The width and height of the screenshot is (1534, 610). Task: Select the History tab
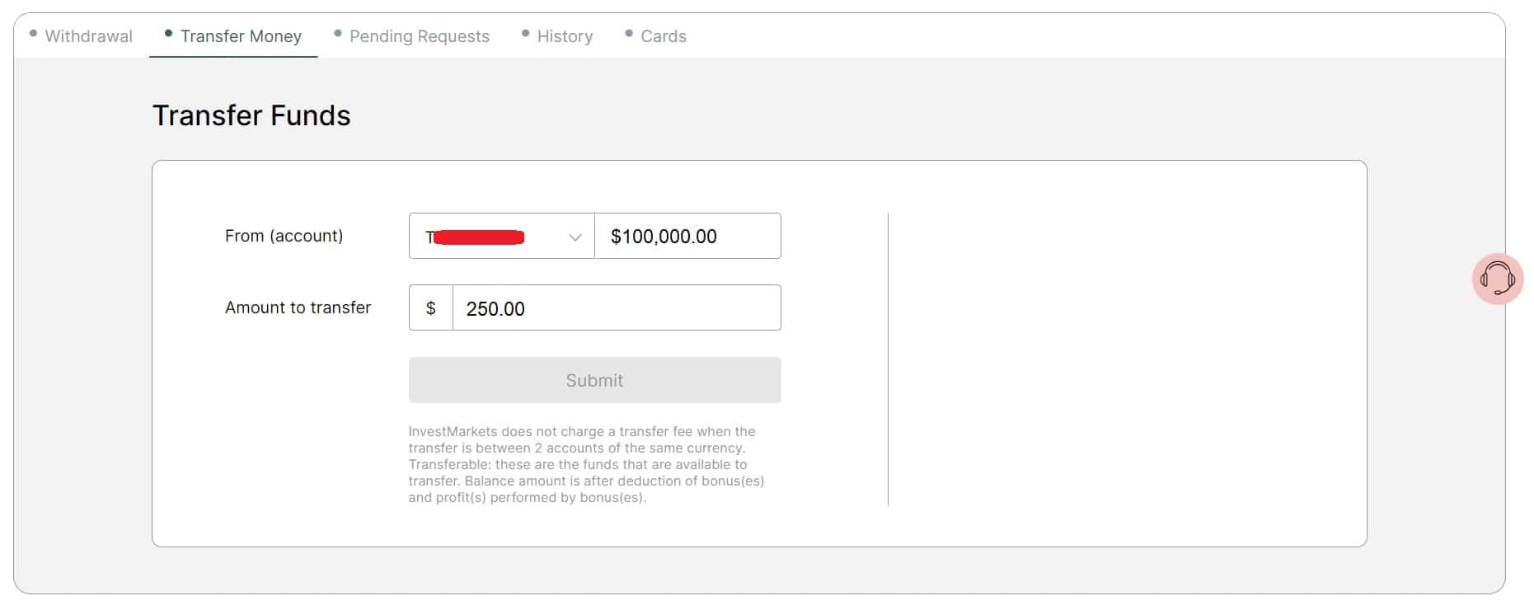(564, 35)
